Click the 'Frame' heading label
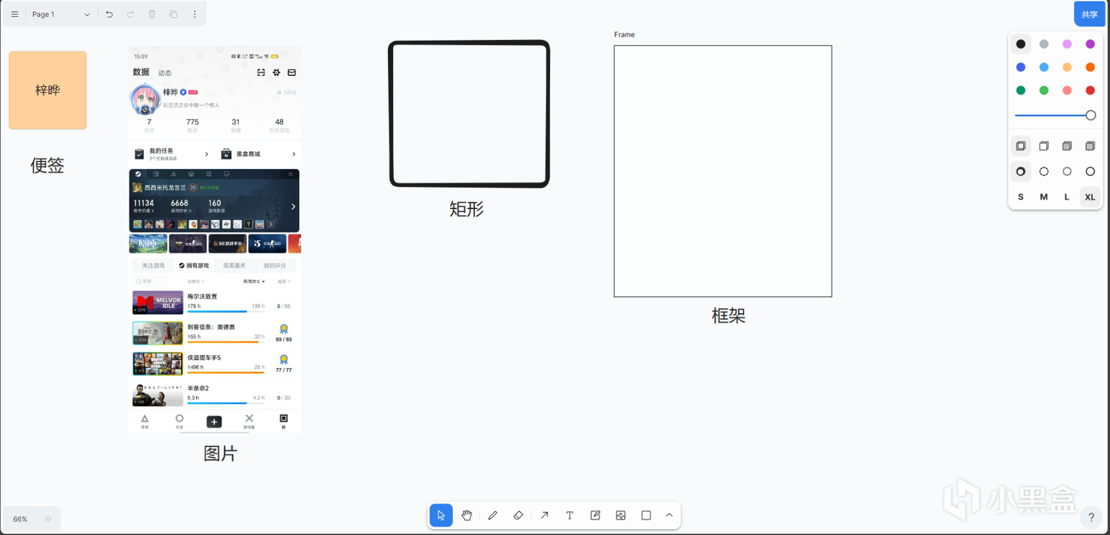The width and height of the screenshot is (1110, 535). click(x=624, y=35)
